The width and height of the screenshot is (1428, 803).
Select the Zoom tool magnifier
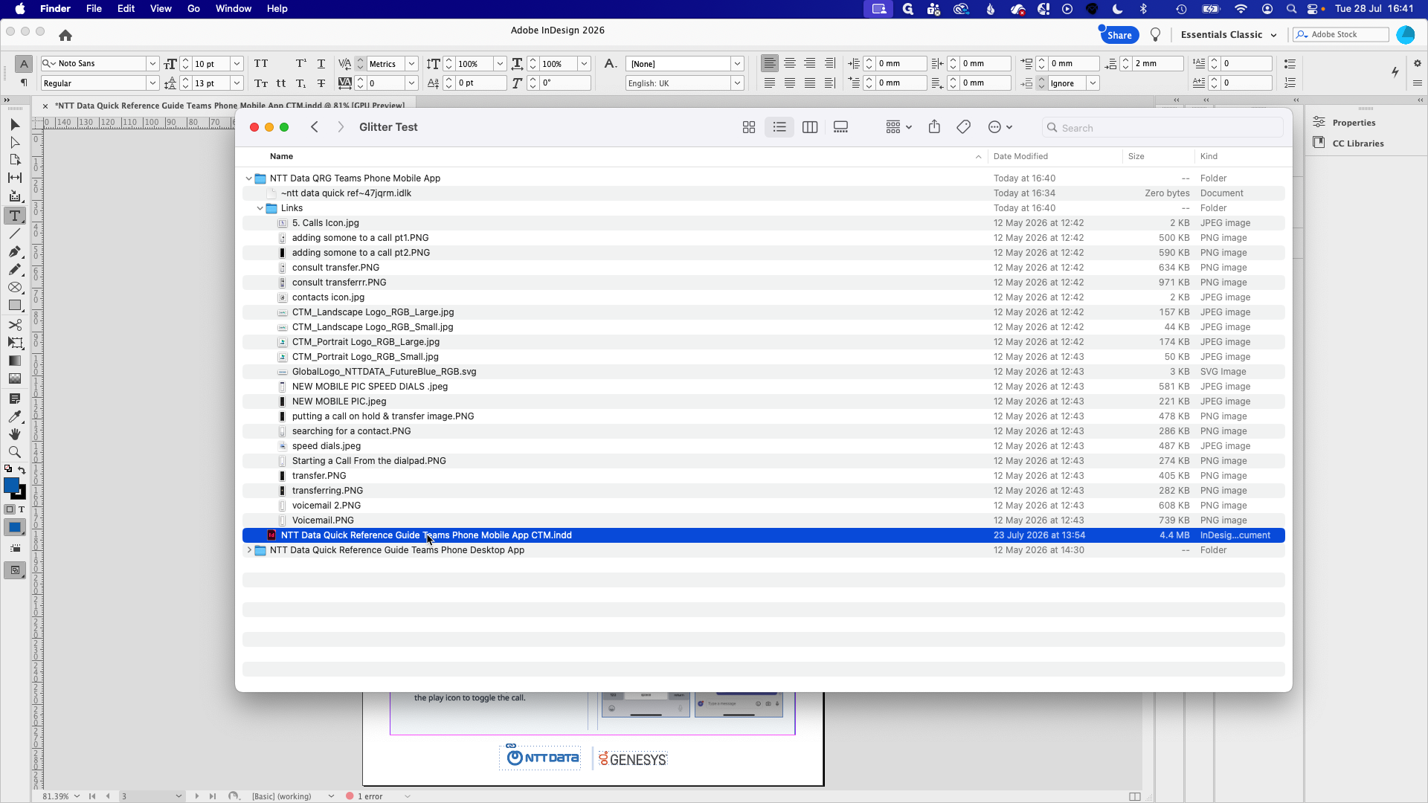click(15, 452)
